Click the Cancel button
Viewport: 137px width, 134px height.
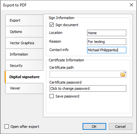(120, 127)
